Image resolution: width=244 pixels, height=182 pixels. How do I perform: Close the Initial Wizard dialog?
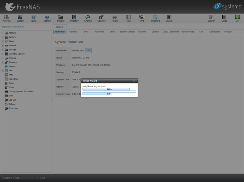click(x=134, y=81)
